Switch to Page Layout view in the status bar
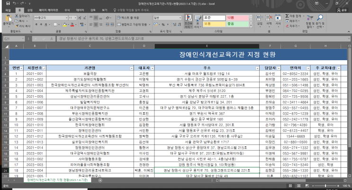Screen dimensions: 352x190 [x=298, y=186]
